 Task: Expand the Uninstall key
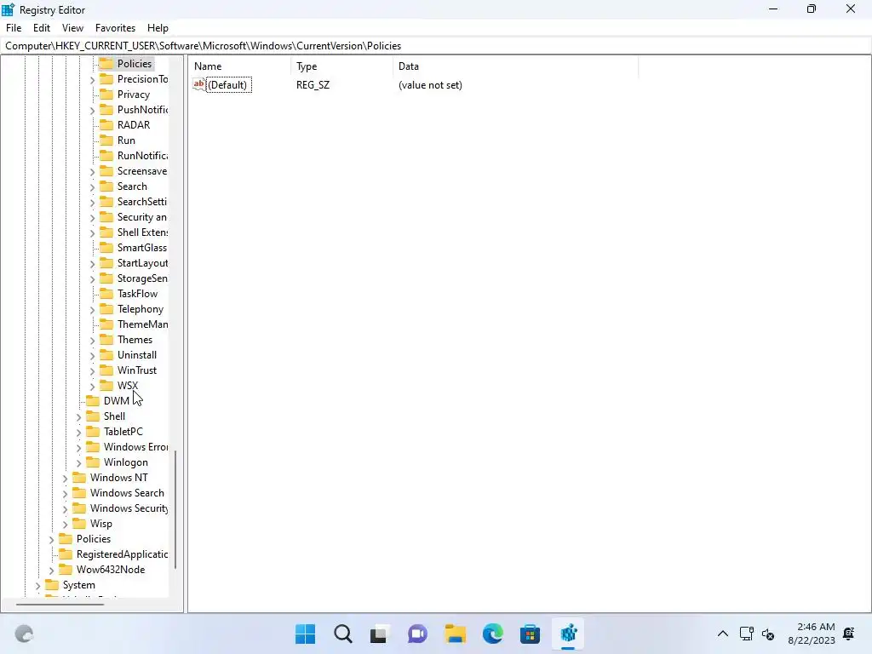(92, 355)
